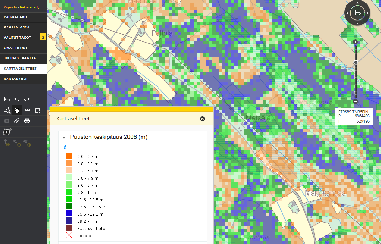Close the Karttaselitteet panel
381x244 pixels.
[202, 119]
